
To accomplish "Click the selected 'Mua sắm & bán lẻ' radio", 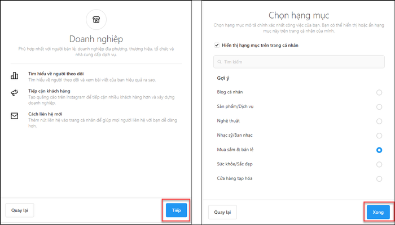I will (379, 150).
